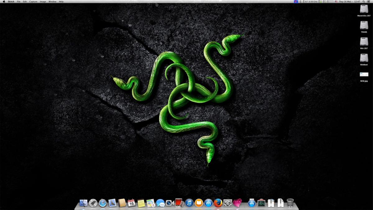The width and height of the screenshot is (373, 210).
Task: Launch Firefox from the Dock
Action: (218, 203)
